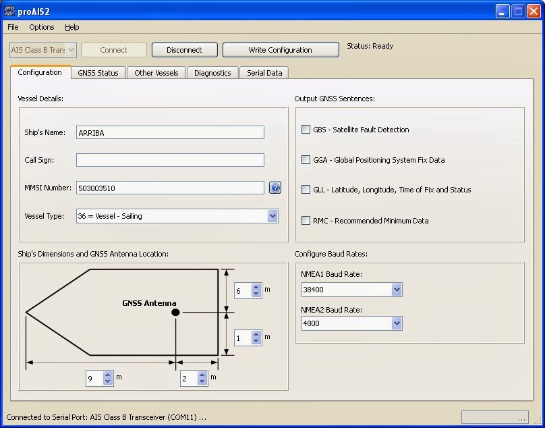Click the status bar progress box
Screen dimensions: 545x428
(x=495, y=417)
